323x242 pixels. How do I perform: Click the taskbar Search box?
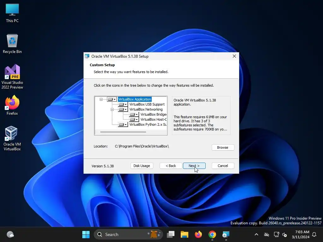coord(128,234)
